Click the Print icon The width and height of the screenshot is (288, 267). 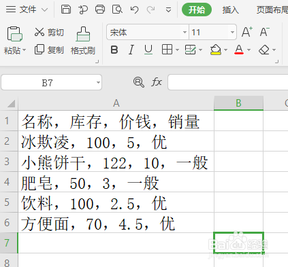100,10
